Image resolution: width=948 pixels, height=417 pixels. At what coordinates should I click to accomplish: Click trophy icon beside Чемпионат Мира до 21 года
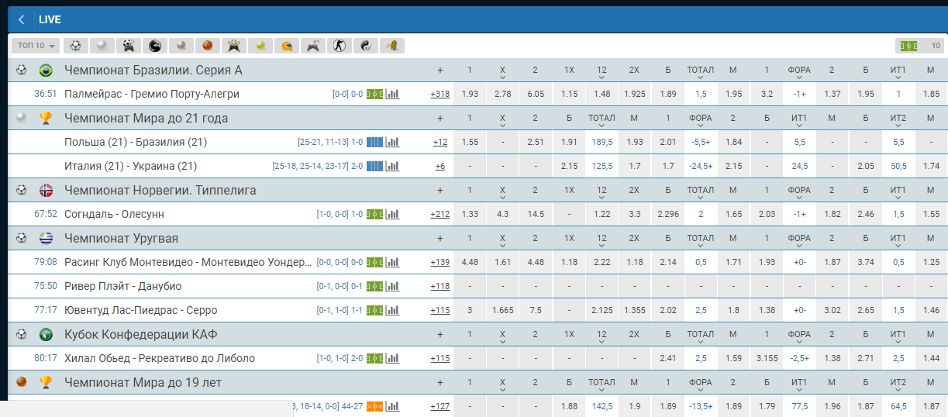coord(46,119)
